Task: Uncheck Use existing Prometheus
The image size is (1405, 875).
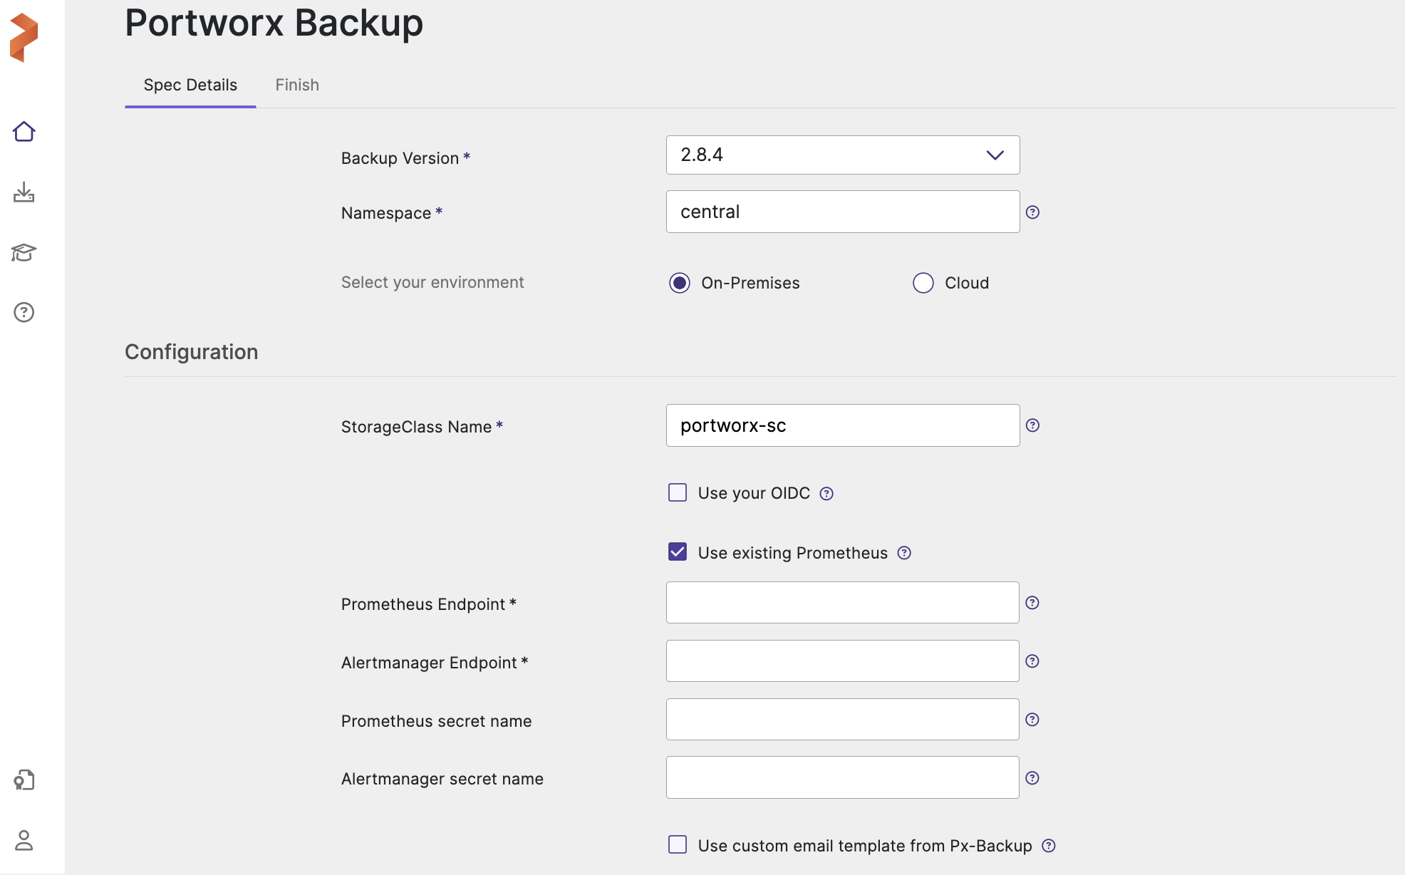Action: [678, 552]
